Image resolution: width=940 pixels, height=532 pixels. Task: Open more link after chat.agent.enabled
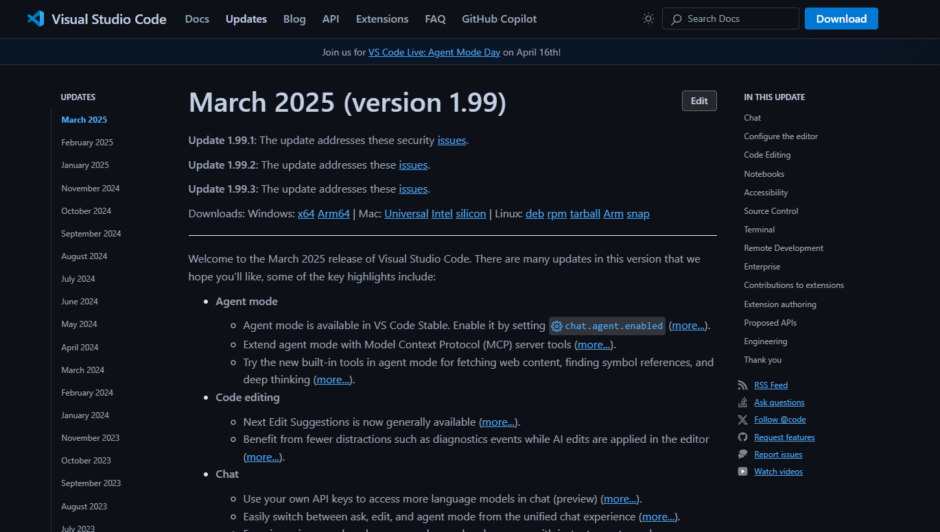click(x=688, y=326)
